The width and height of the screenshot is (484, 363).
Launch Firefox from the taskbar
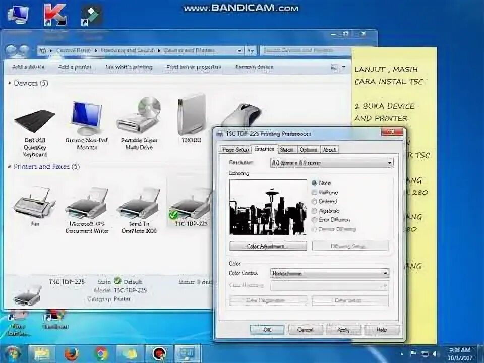point(71,354)
